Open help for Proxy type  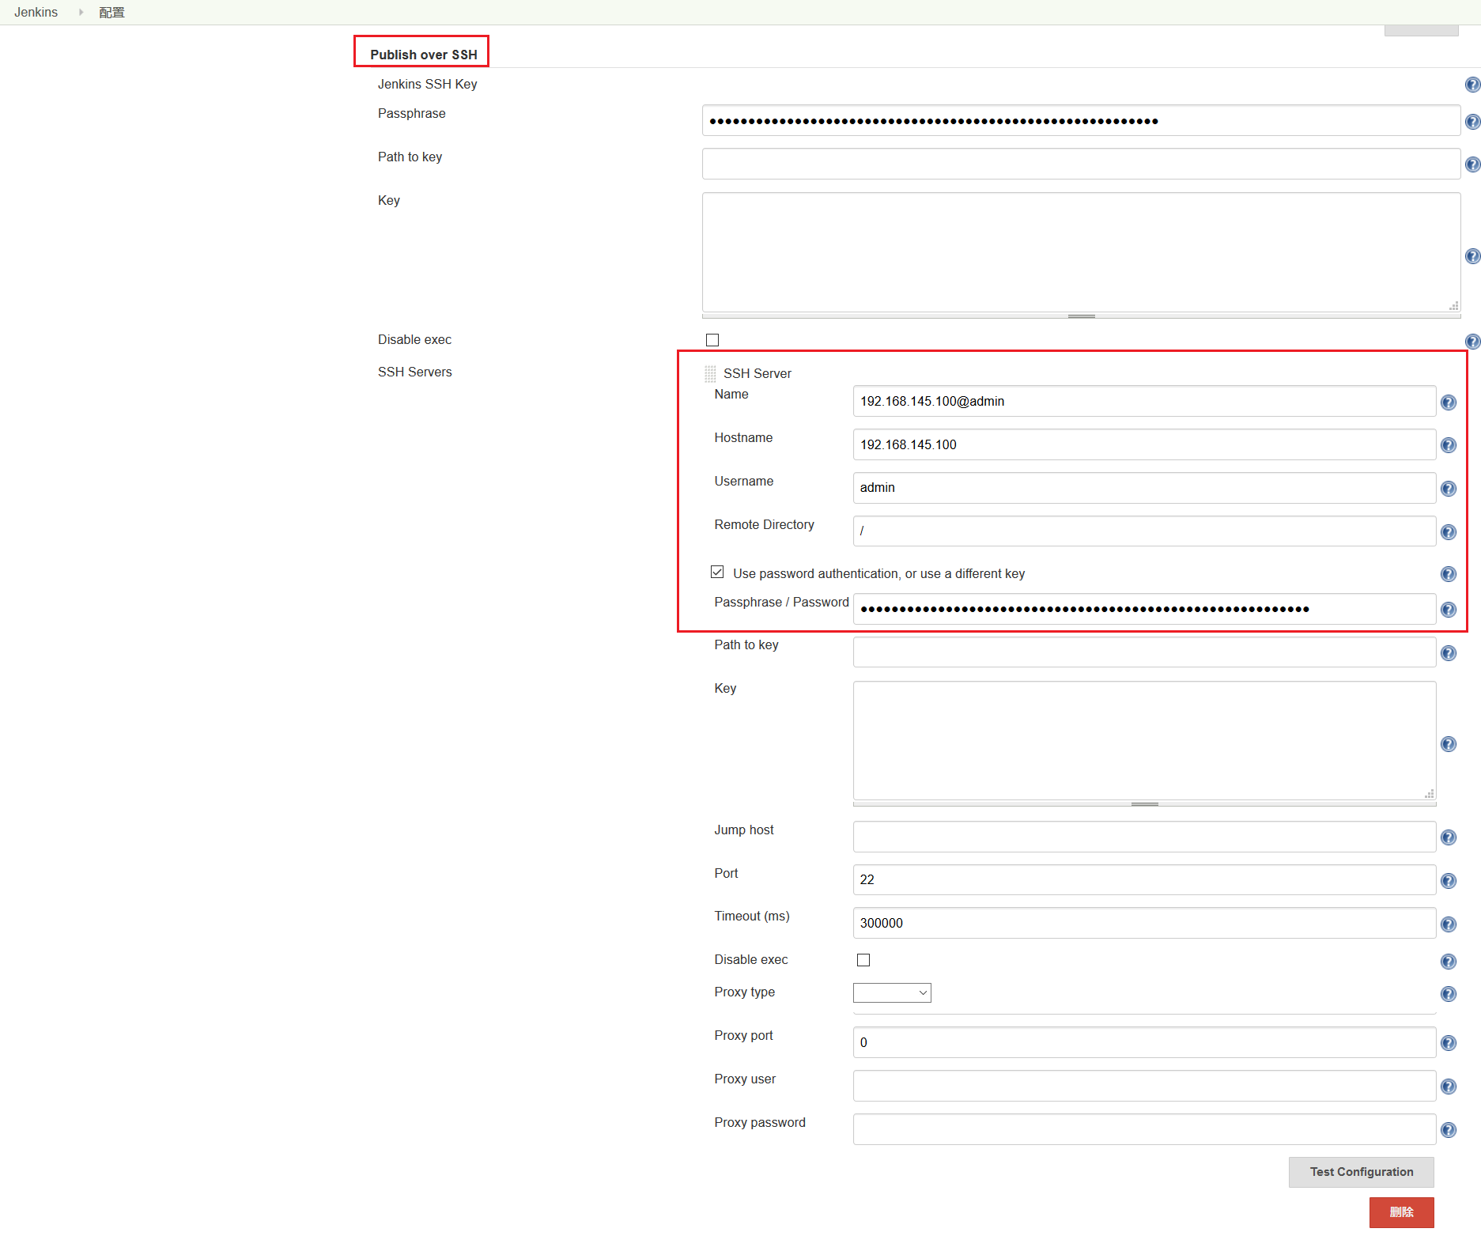[1448, 994]
